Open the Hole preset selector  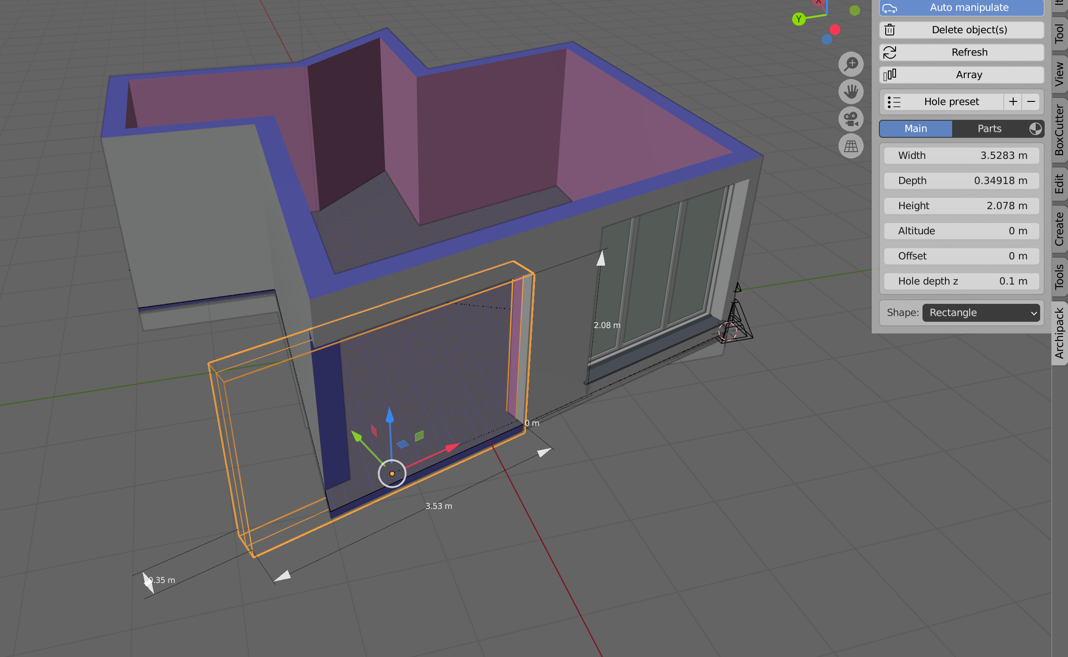click(952, 102)
